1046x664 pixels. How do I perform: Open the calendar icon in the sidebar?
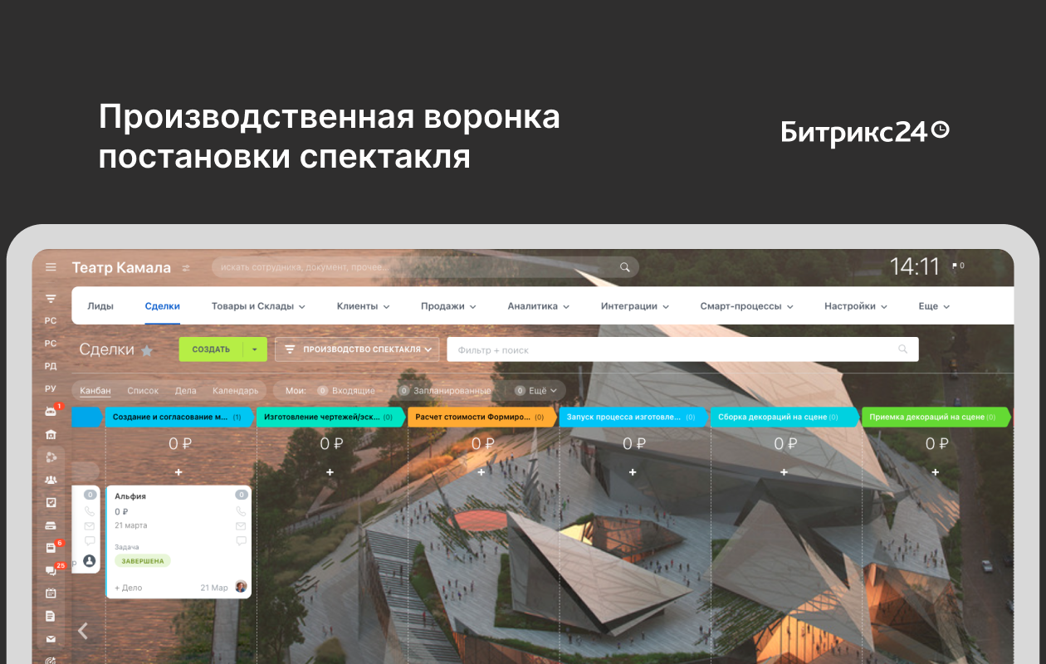coord(51,593)
